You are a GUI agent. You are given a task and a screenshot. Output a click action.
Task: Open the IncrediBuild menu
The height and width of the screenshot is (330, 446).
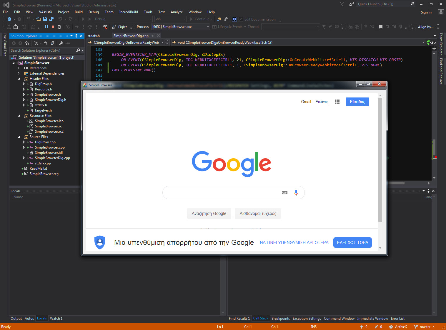(129, 12)
